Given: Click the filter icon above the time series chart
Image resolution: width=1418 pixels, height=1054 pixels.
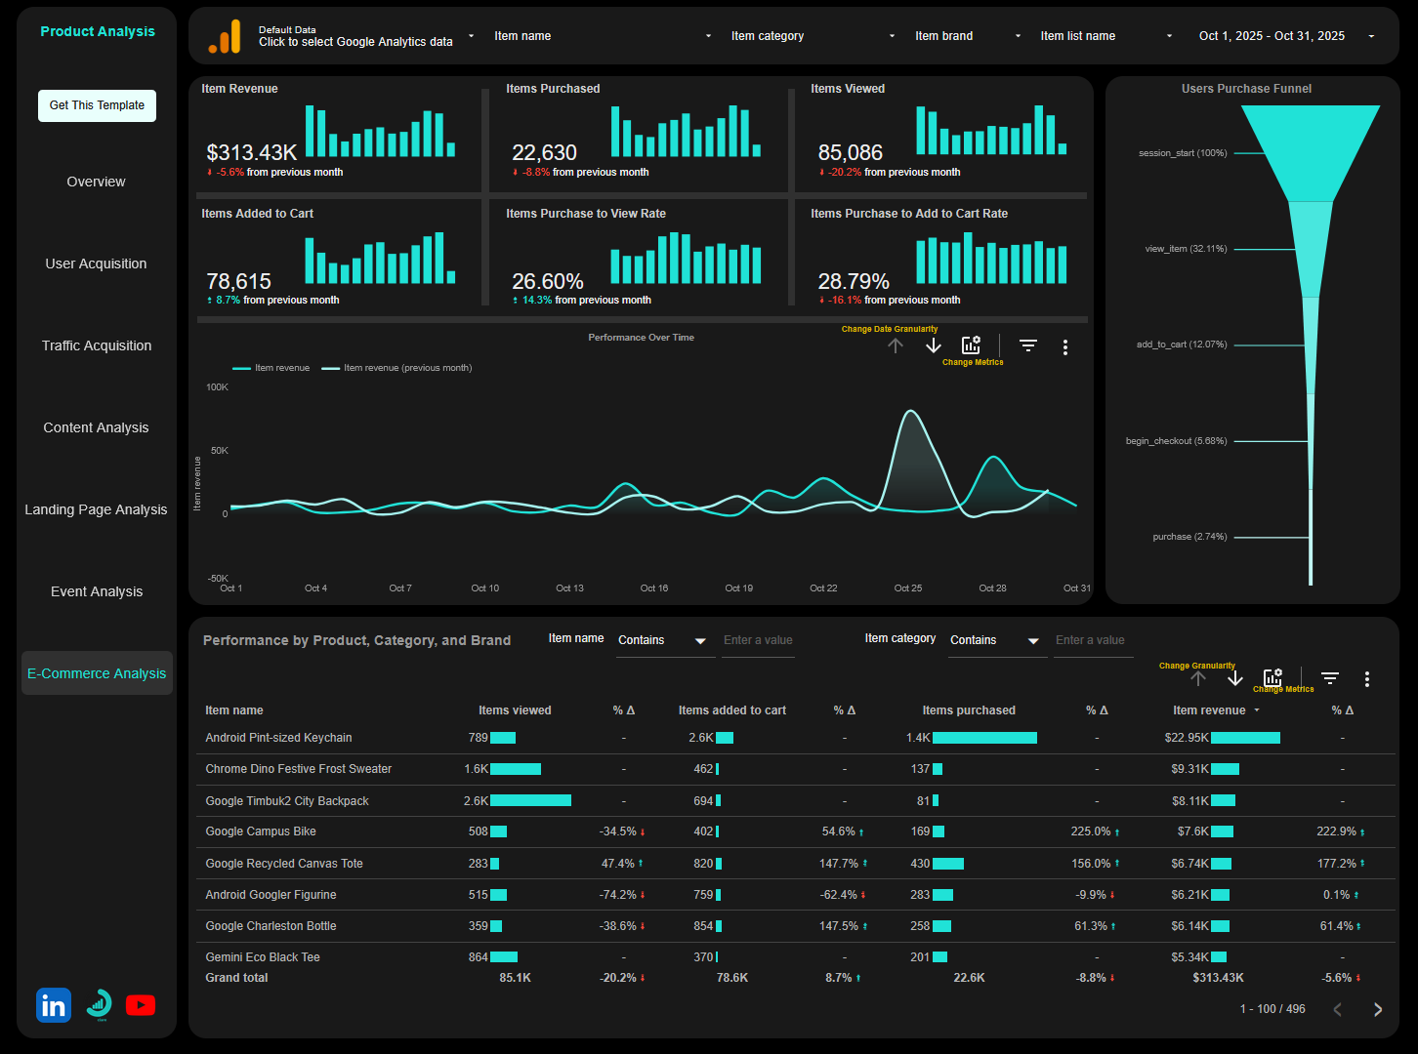Looking at the screenshot, I should tap(1027, 345).
